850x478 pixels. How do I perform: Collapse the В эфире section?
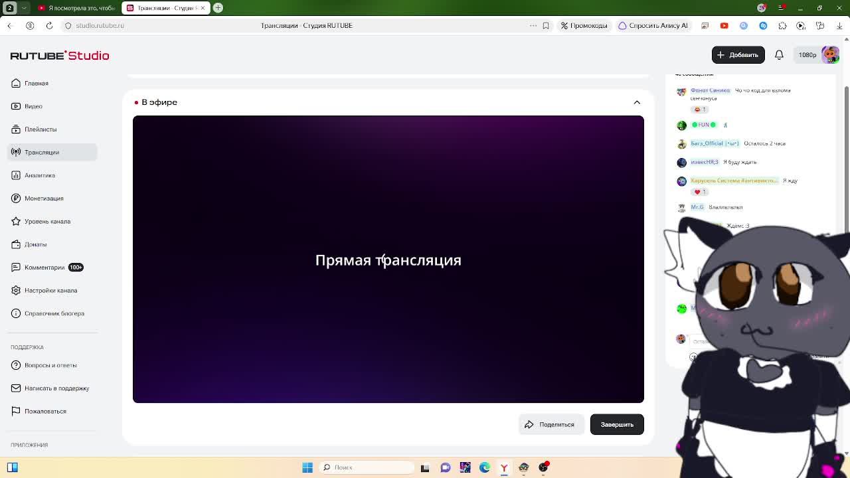coord(637,102)
